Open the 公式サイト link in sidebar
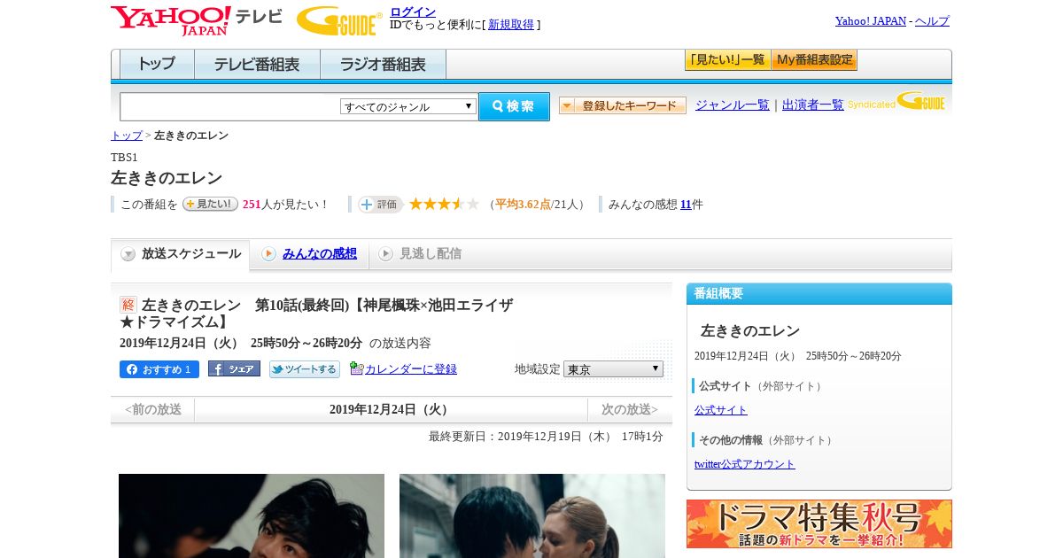This screenshot has width=1063, height=558. (x=721, y=410)
